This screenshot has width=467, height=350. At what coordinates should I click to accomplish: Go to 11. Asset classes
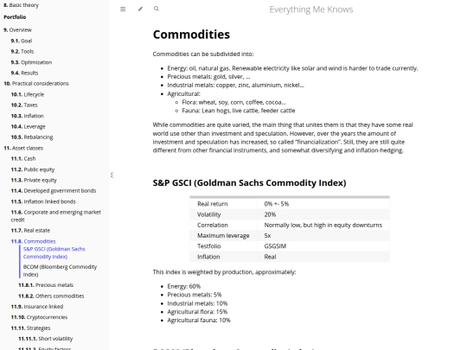pyautogui.click(x=23, y=148)
